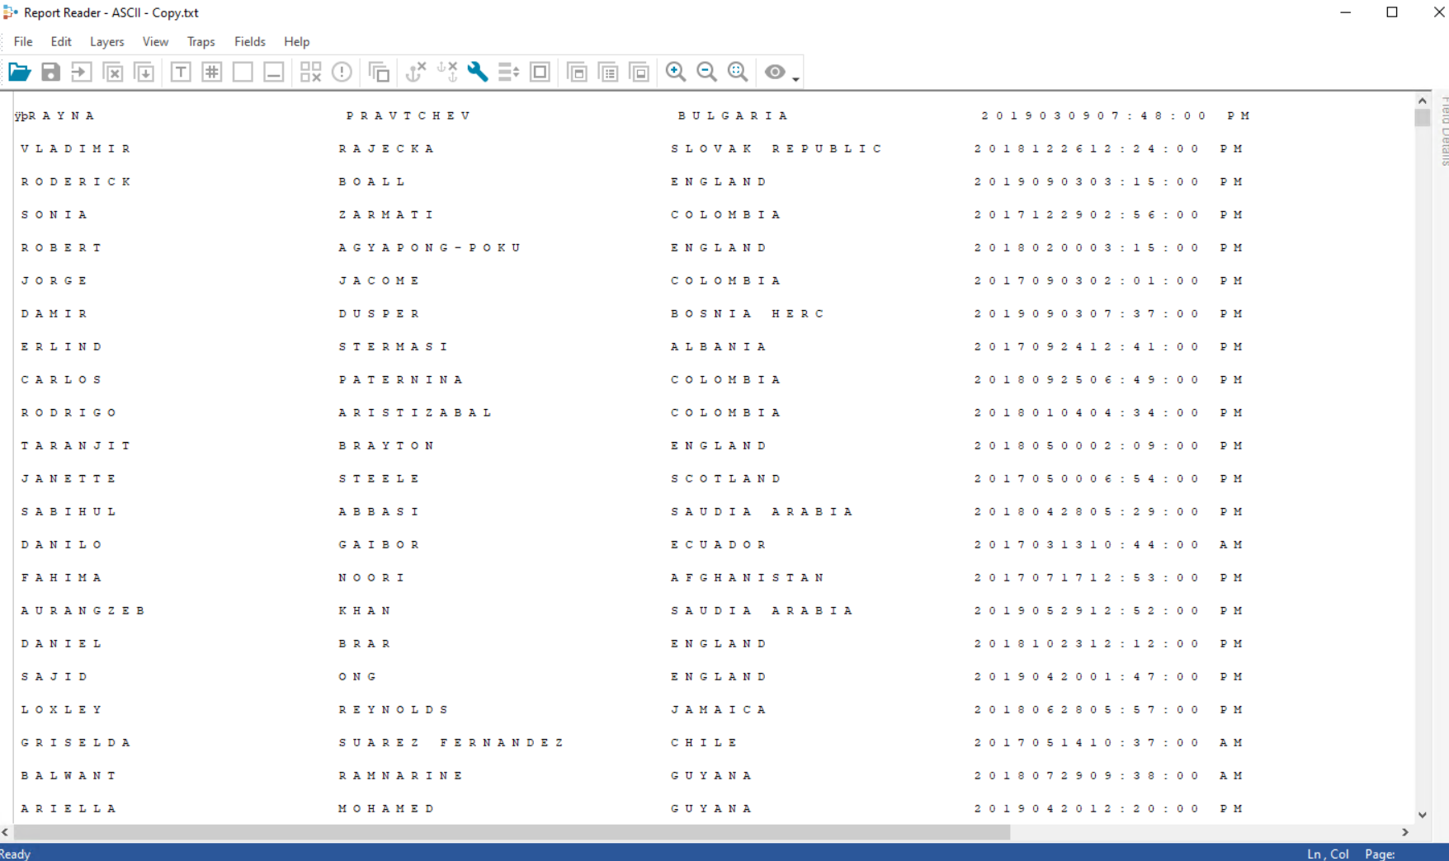Click the surname 'AGYAPONG-POKU' in the report
The height and width of the screenshot is (861, 1449).
430,247
